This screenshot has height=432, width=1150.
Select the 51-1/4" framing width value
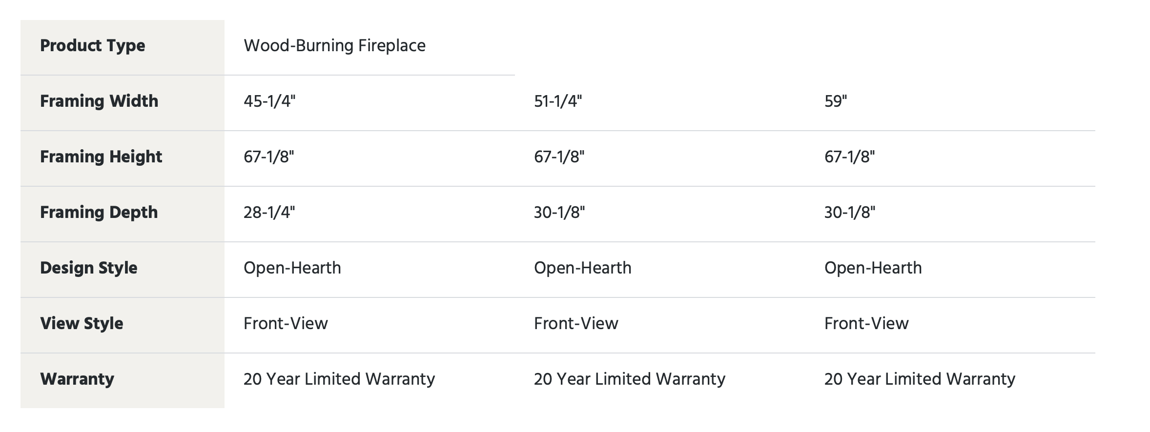click(558, 101)
